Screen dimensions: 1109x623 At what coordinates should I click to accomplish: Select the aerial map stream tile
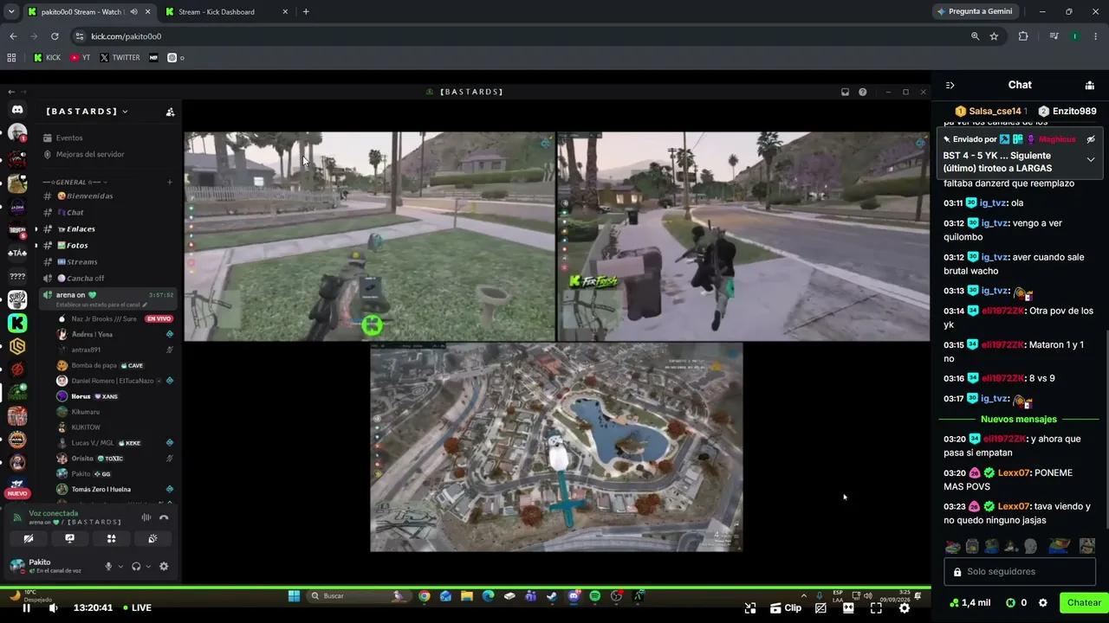(556, 447)
